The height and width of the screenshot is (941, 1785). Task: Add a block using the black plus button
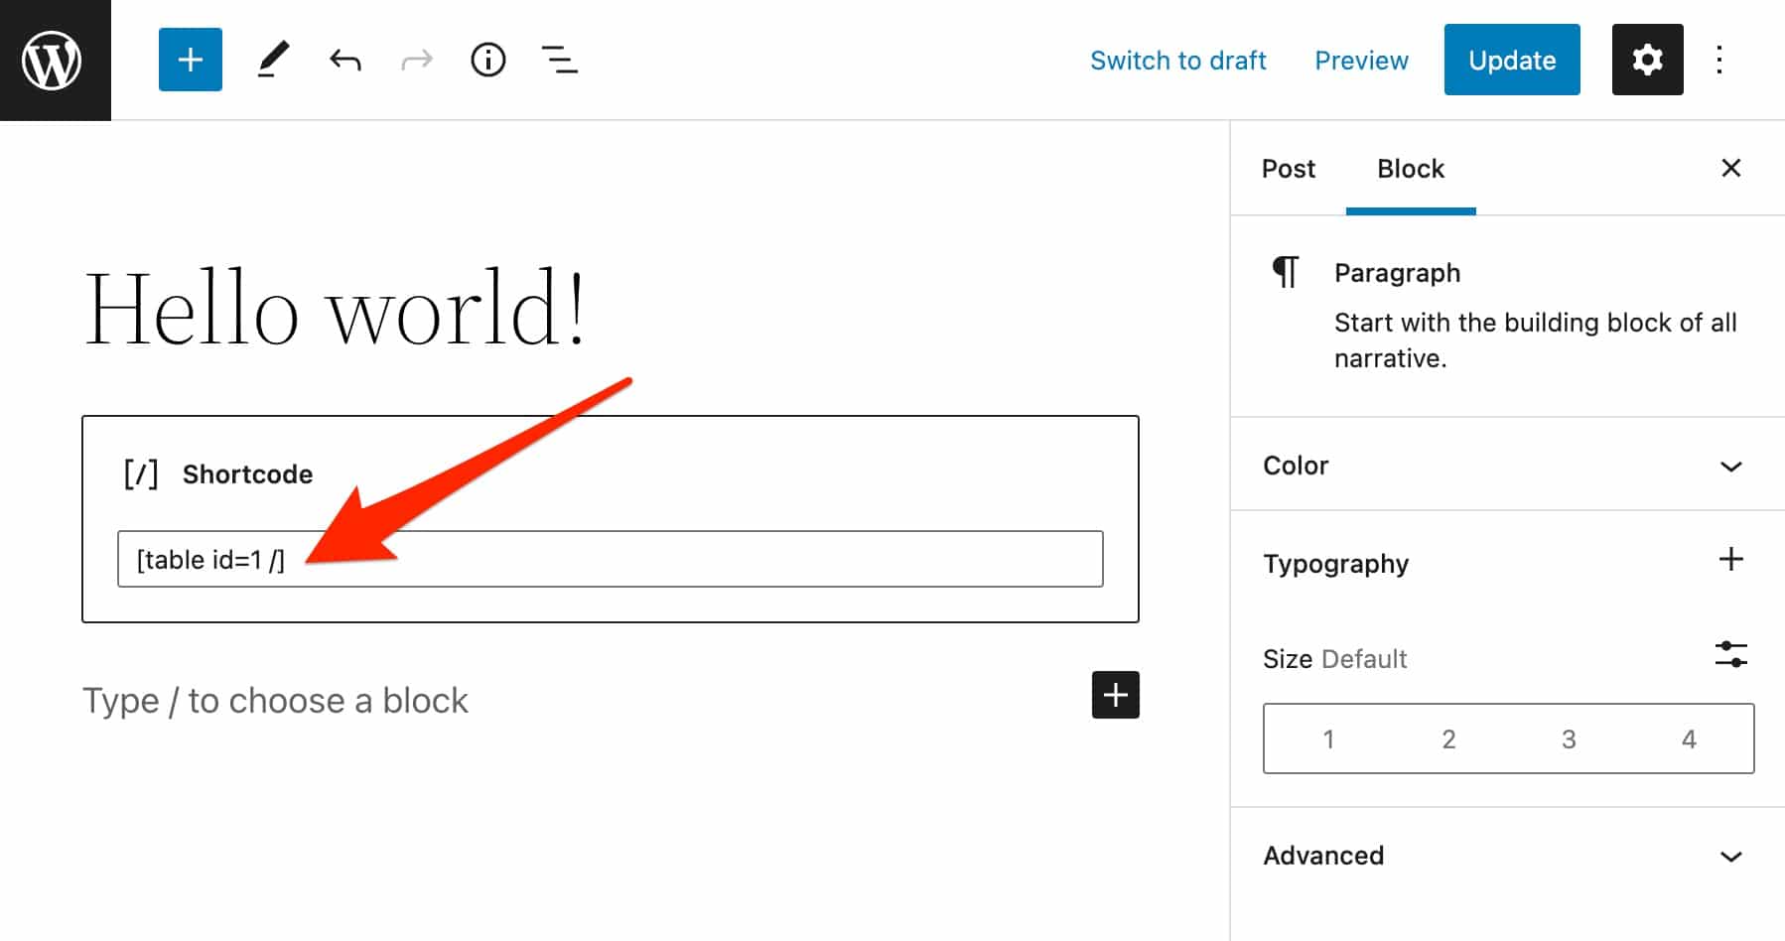(1115, 695)
